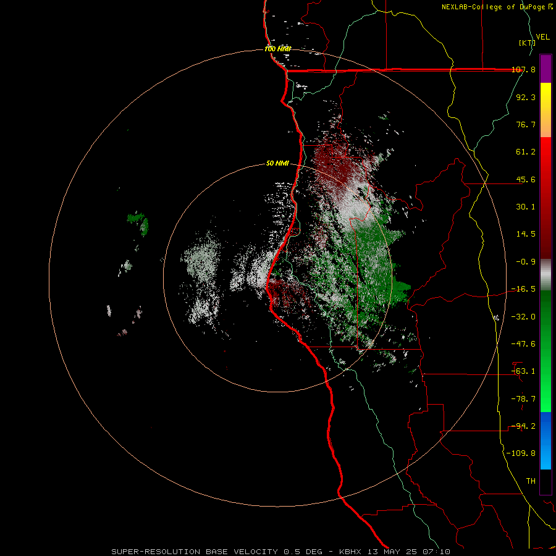
Task: Select the gray near-zero segment of the color bar
Action: point(545,274)
